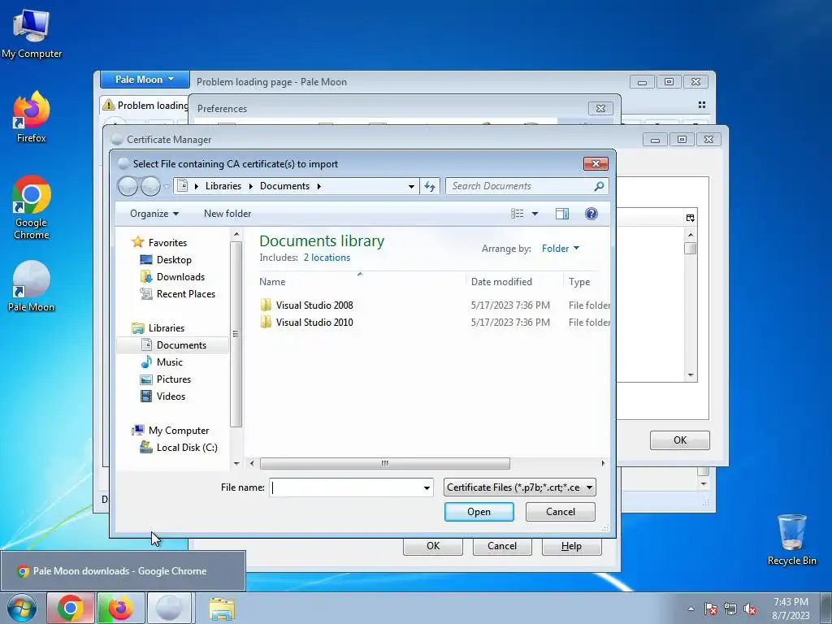This screenshot has width=832, height=624.
Task: Open the Organize dropdown menu
Action: point(154,214)
